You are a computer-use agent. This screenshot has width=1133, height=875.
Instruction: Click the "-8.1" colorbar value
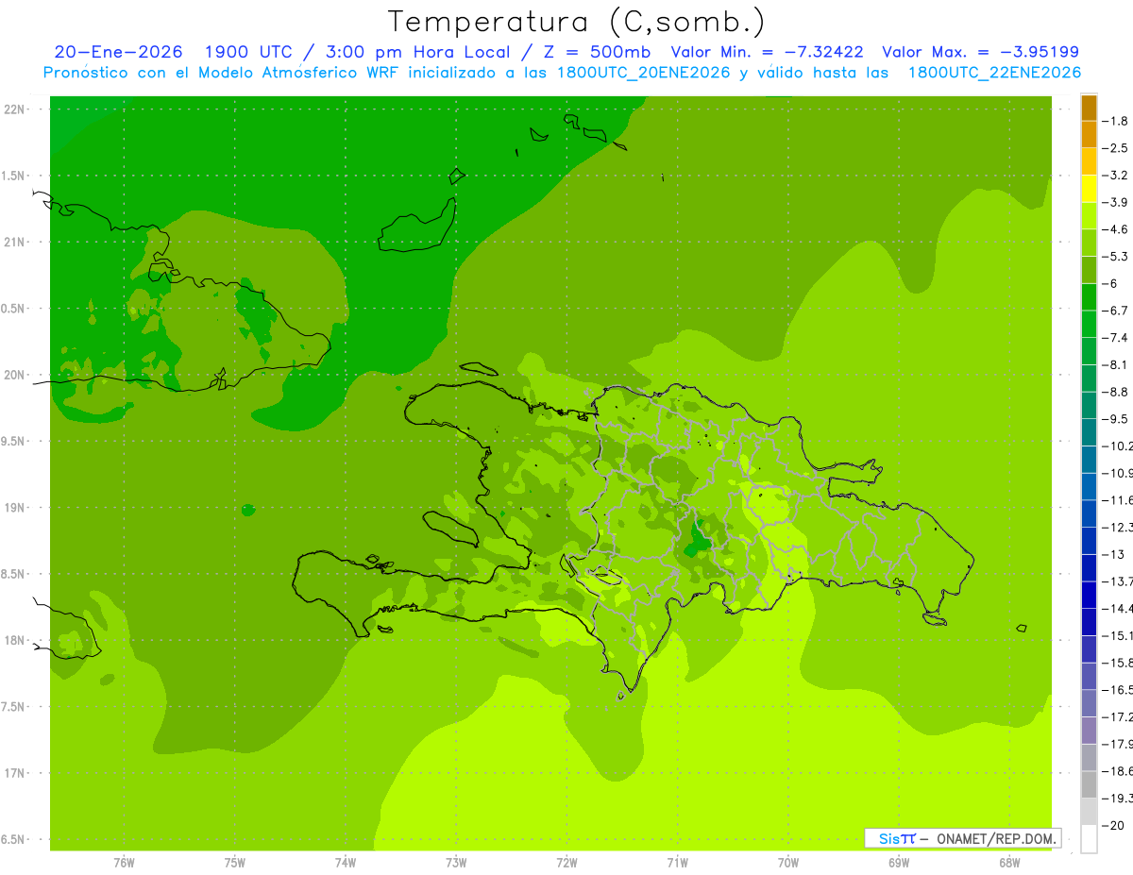coord(1115,364)
